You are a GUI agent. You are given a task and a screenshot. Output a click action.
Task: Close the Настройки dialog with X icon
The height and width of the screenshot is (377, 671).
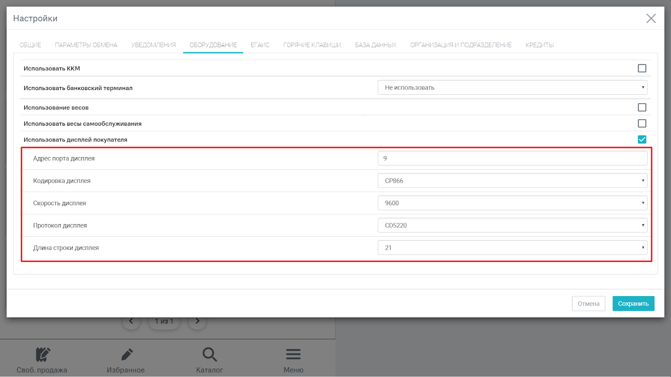tap(651, 18)
